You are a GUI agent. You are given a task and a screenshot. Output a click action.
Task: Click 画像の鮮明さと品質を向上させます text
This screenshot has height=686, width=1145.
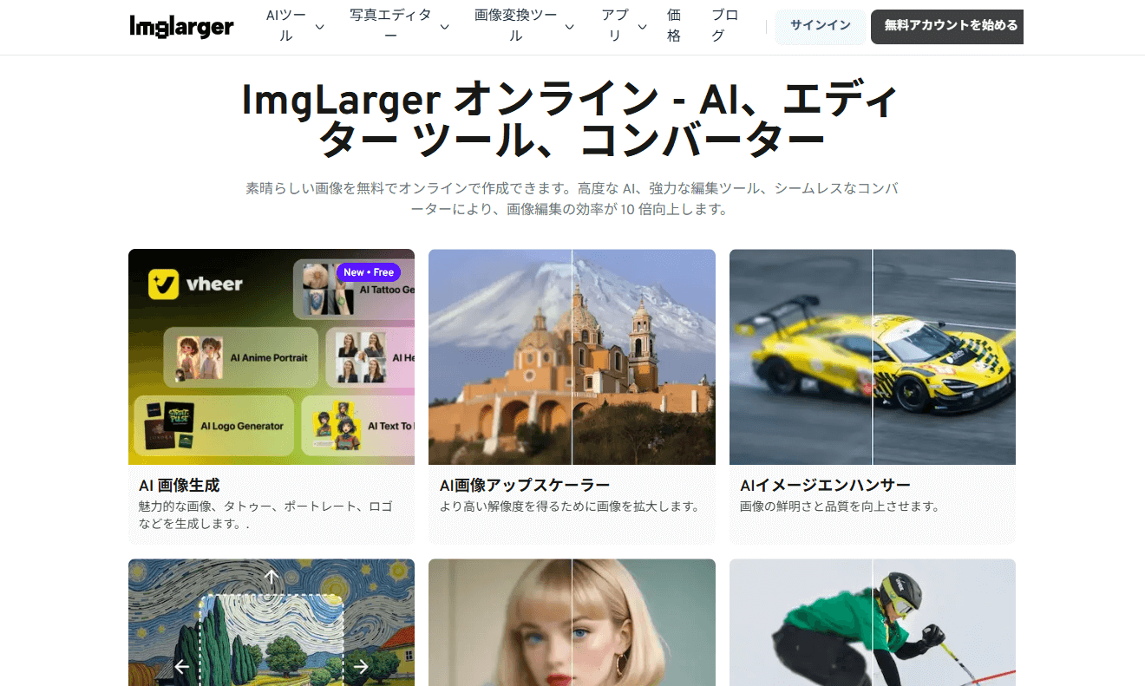(840, 506)
